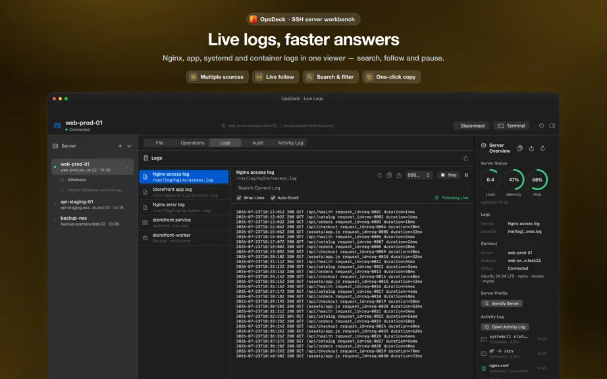The image size is (607, 379).
Task: Click the Logs section document icon
Action: 146,158
